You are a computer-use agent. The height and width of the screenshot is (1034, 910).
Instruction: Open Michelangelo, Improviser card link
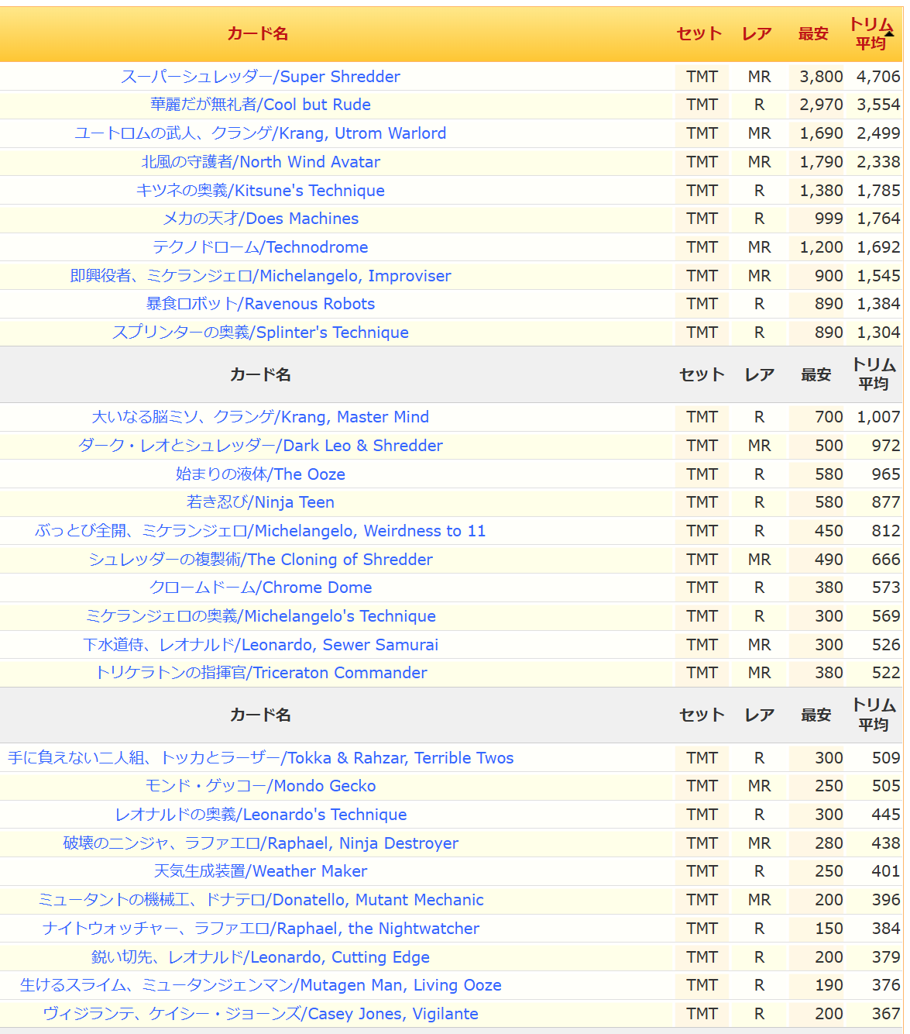click(x=260, y=276)
